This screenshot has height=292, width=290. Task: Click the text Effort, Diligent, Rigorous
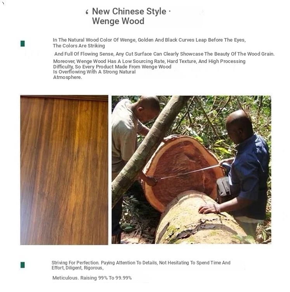(78, 268)
